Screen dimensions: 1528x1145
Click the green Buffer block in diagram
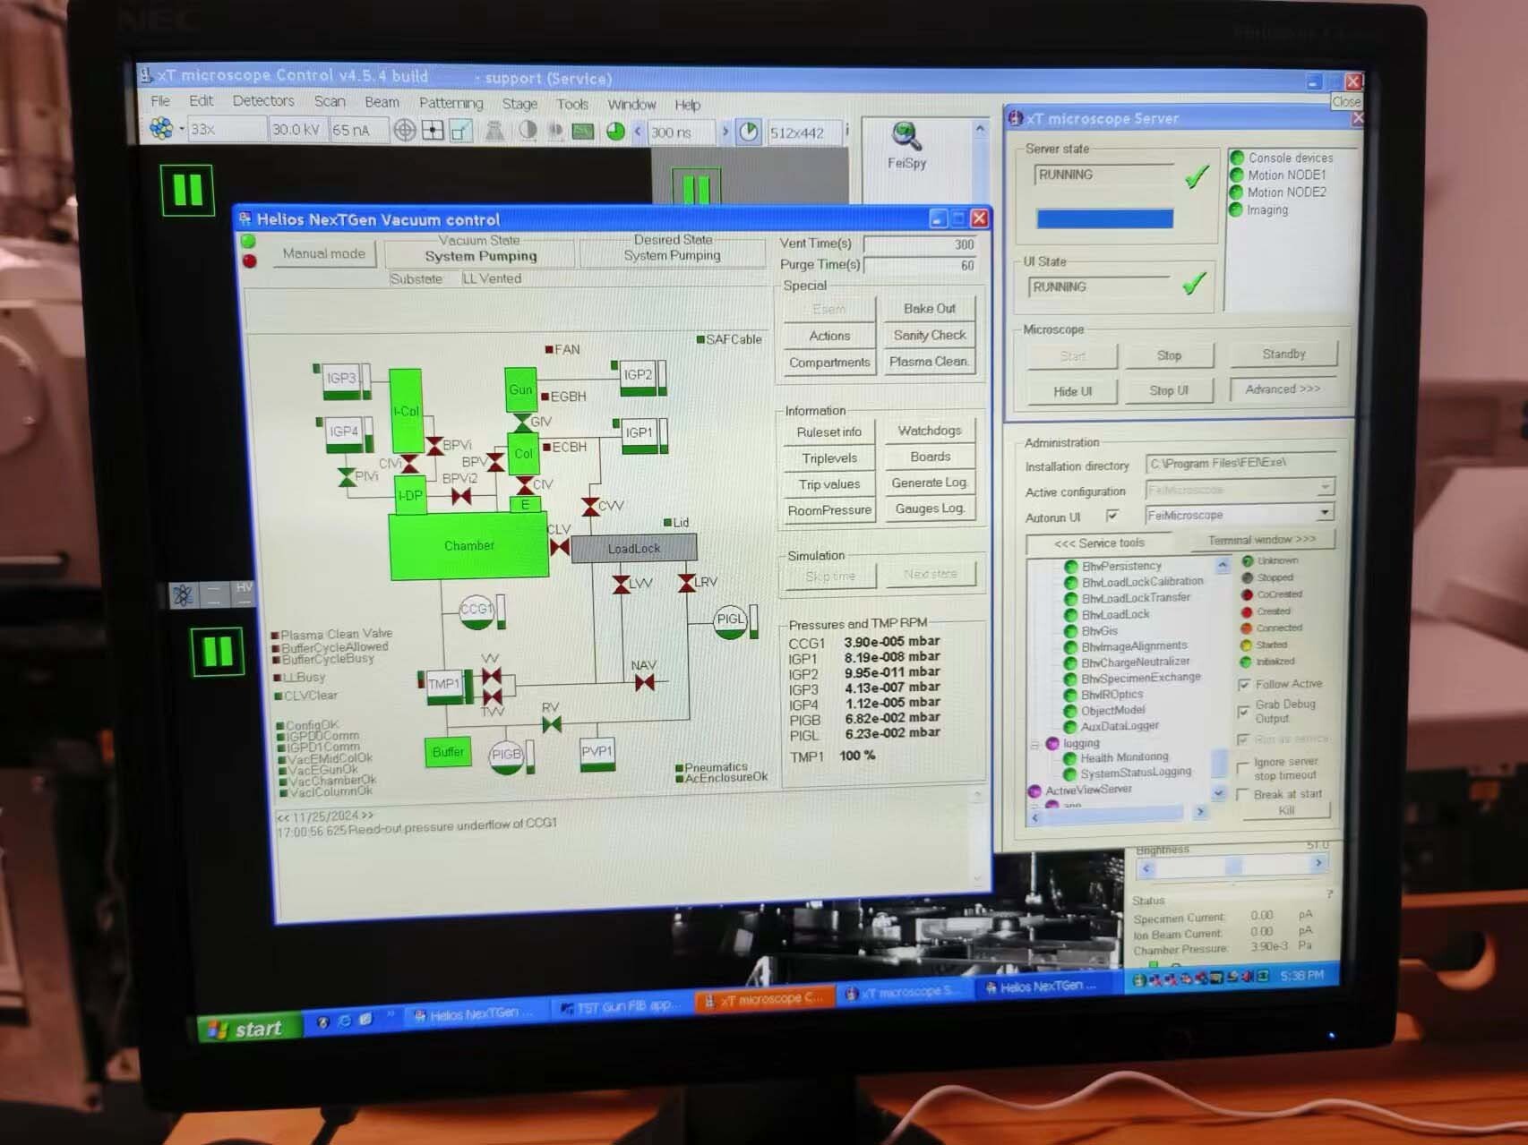click(448, 752)
